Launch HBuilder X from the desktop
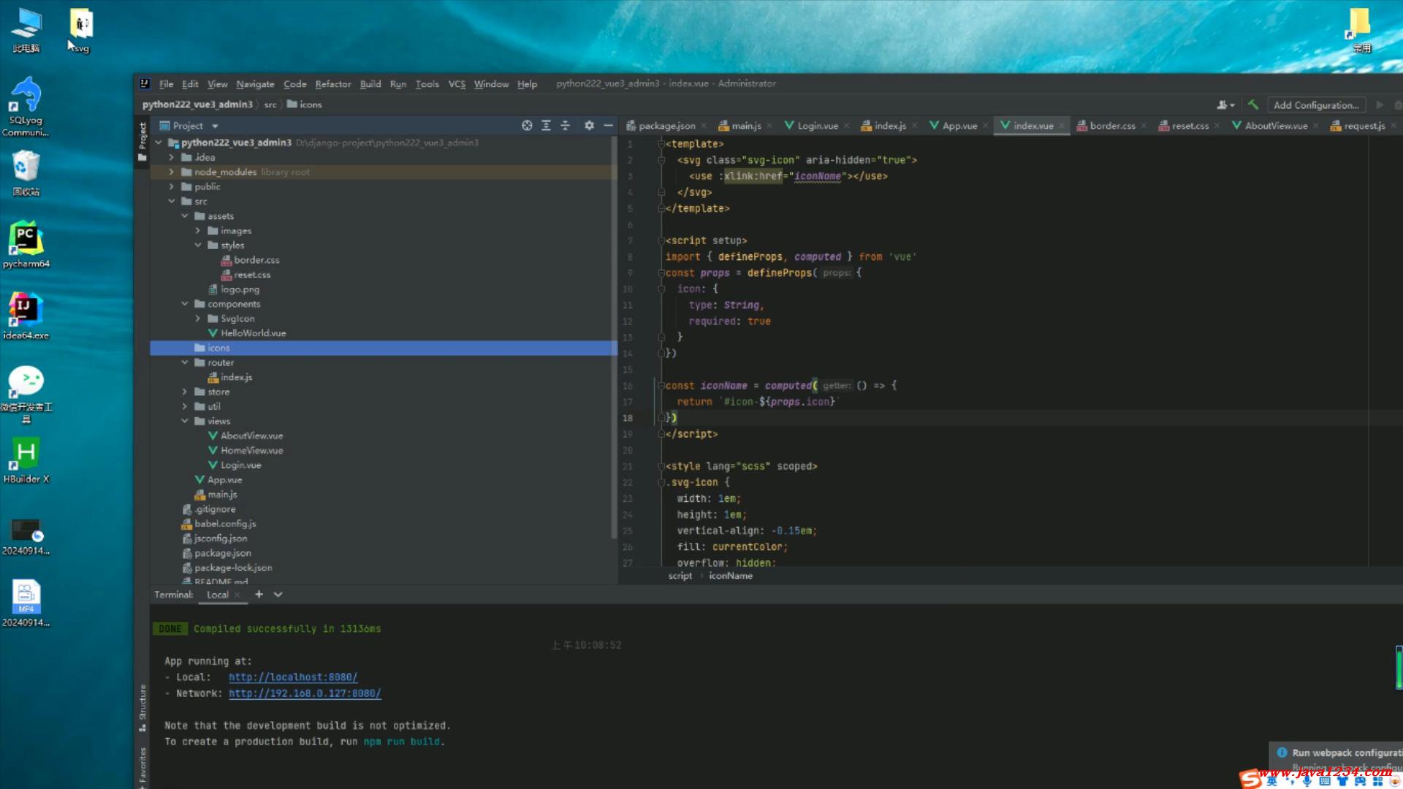The height and width of the screenshot is (789, 1403). pos(26,460)
